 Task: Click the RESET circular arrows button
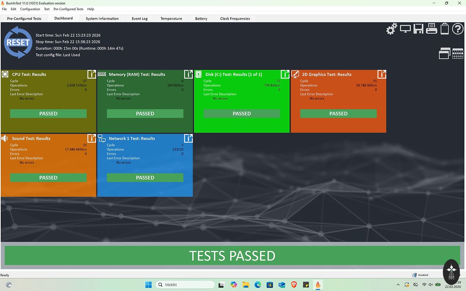coord(18,42)
